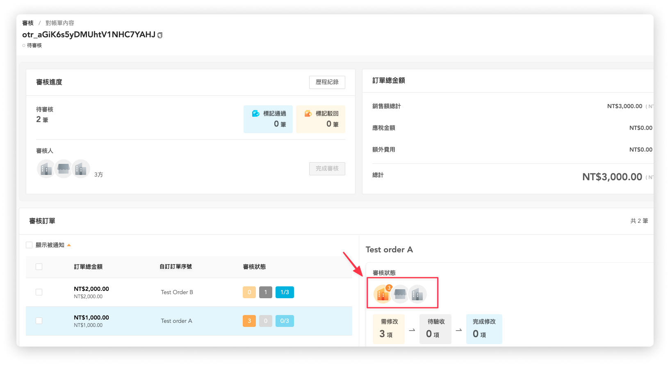Click the 標記通過 0 筆 card

268,119
